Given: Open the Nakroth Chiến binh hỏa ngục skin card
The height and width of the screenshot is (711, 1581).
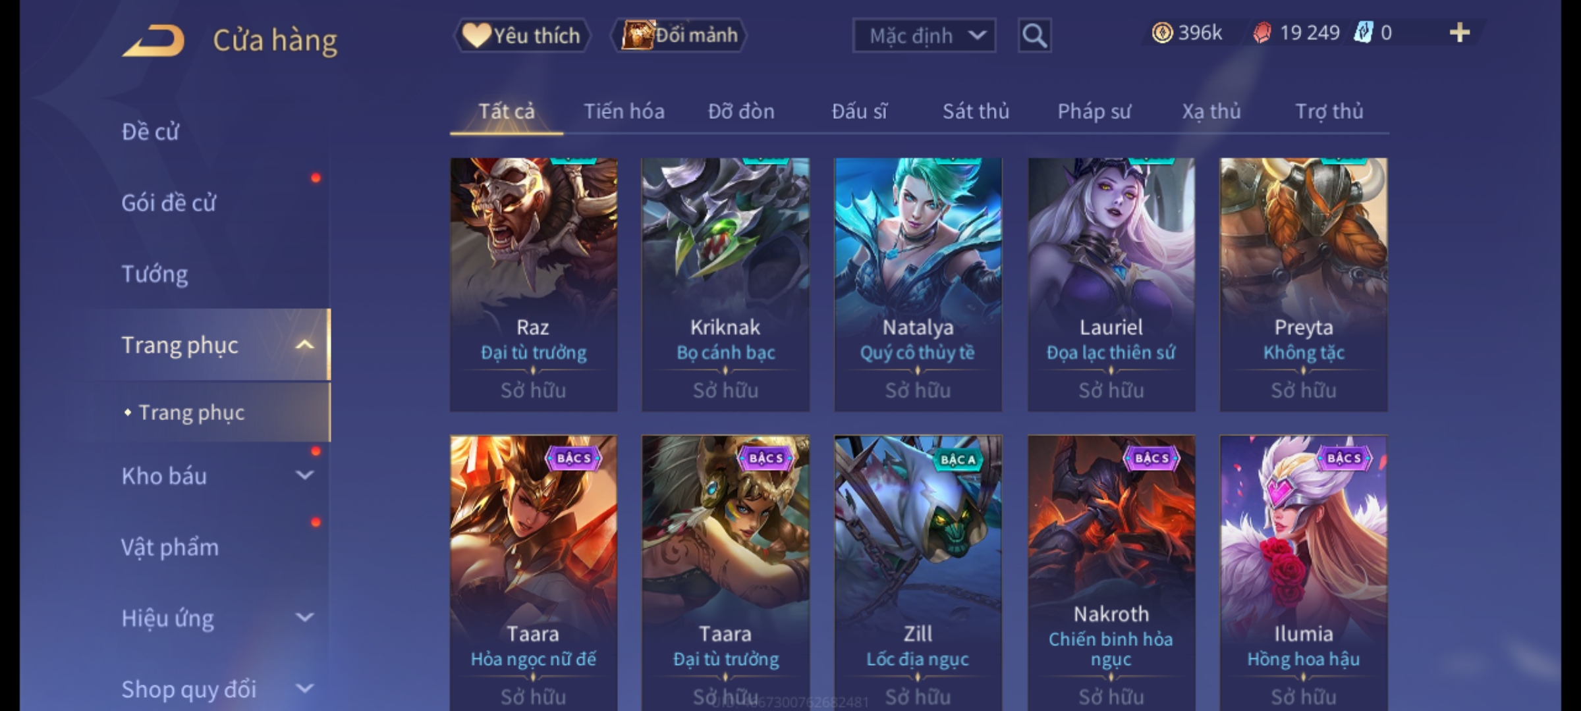Looking at the screenshot, I should pos(1111,573).
